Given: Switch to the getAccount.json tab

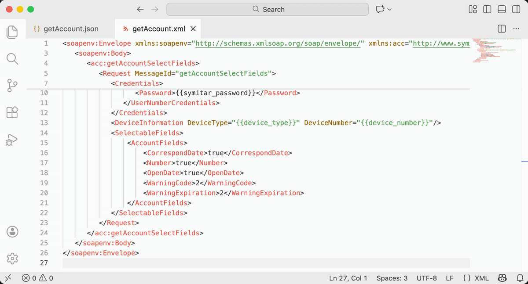Looking at the screenshot, I should 66,29.
